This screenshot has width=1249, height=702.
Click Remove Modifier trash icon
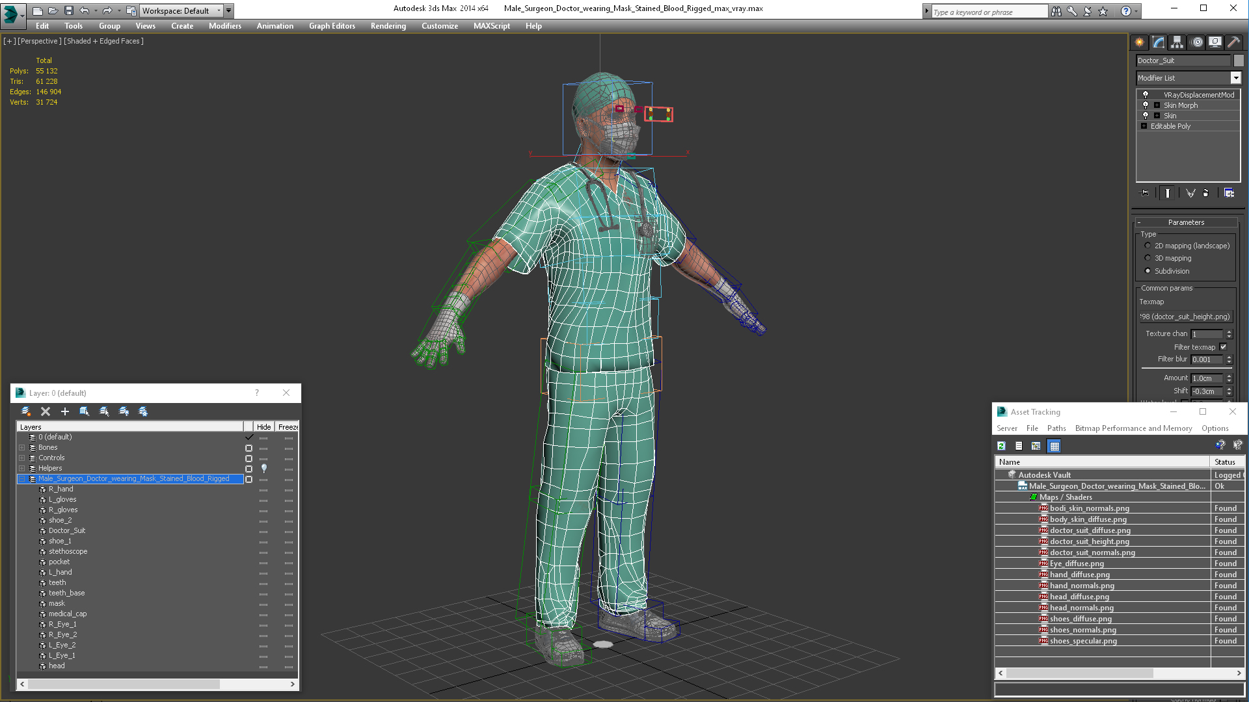[1206, 193]
